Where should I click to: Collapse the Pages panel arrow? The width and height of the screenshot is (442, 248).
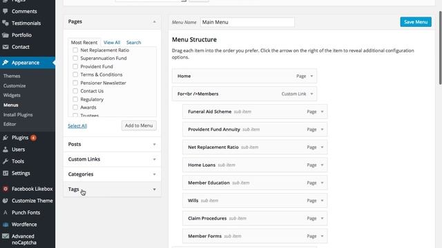tap(154, 21)
